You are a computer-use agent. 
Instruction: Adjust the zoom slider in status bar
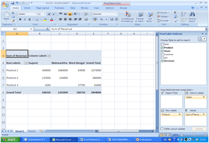193,135
